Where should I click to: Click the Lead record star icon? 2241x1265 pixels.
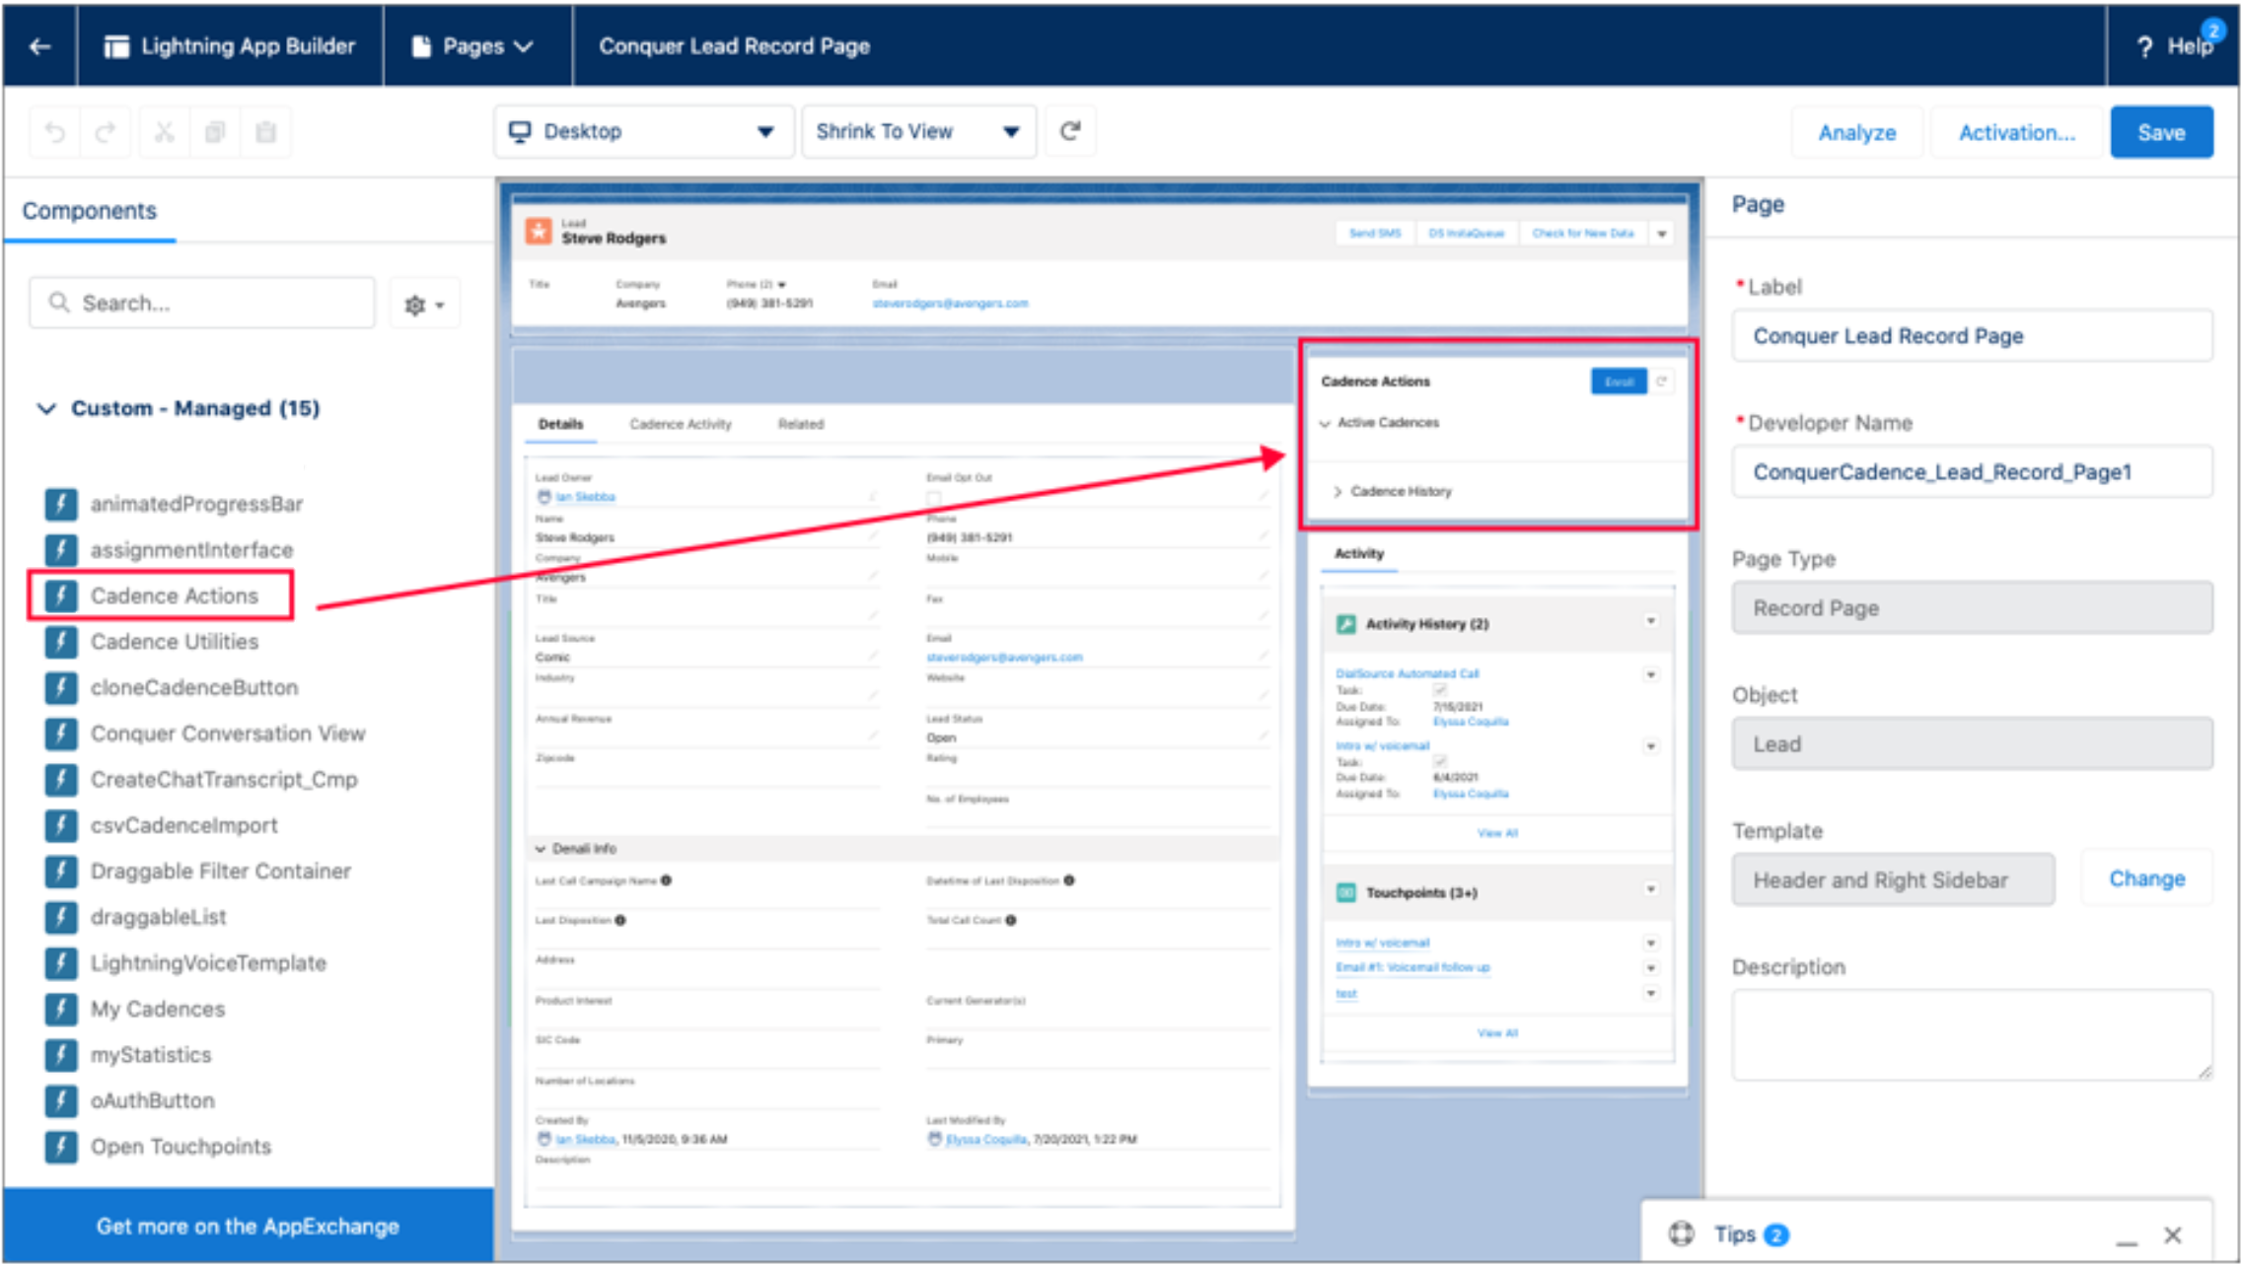[x=539, y=232]
